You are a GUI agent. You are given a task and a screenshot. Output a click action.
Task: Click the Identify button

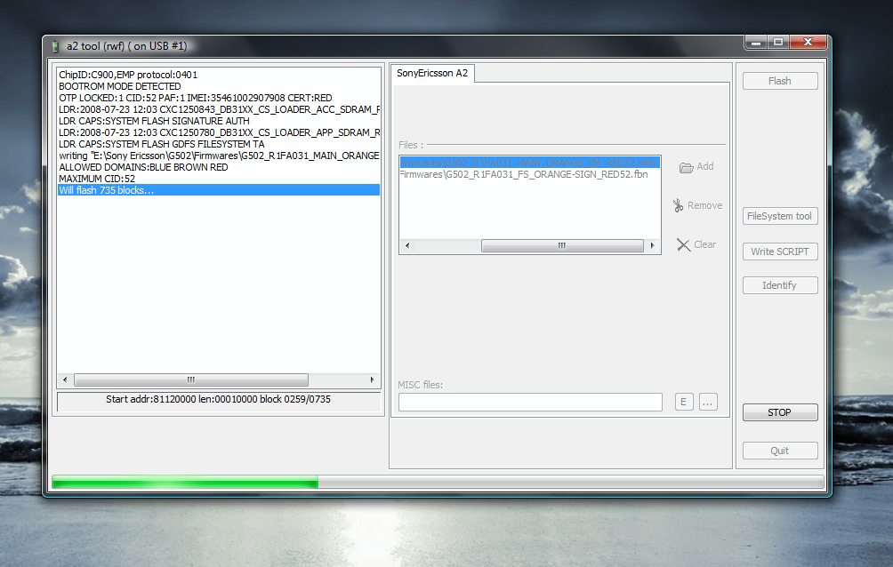pyautogui.click(x=780, y=285)
